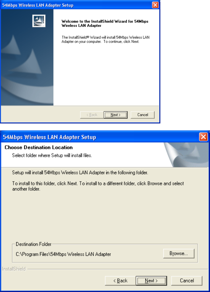Click the Choose Destination Location heading

click(39, 148)
